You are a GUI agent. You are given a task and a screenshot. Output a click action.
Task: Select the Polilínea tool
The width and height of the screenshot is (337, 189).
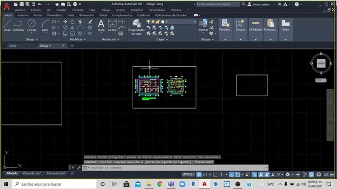18,26
